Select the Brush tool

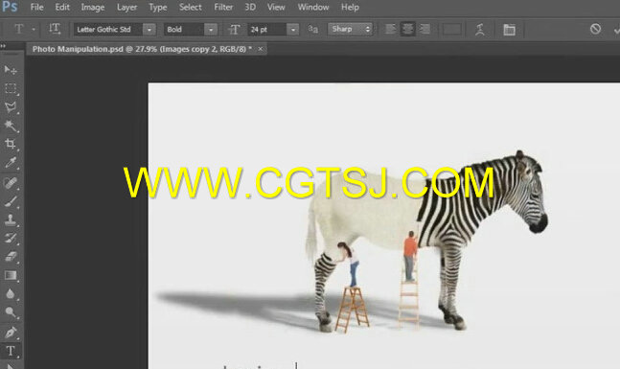11,201
